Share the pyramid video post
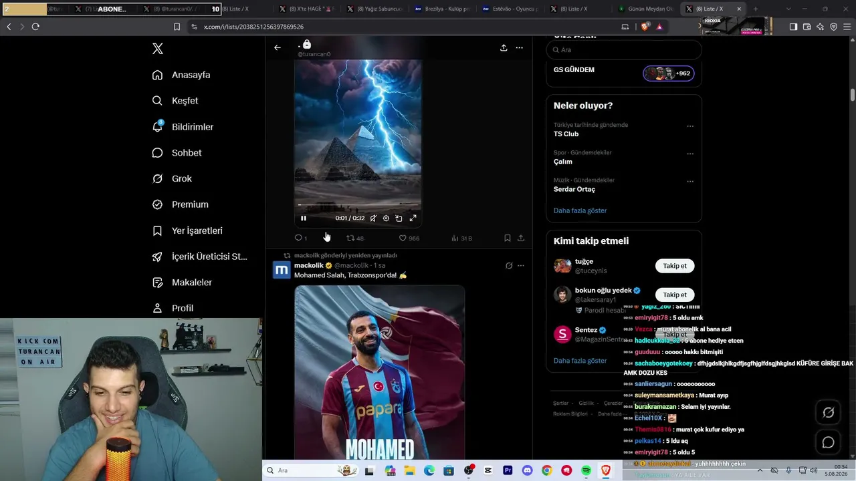This screenshot has height=481, width=856. coord(521,238)
